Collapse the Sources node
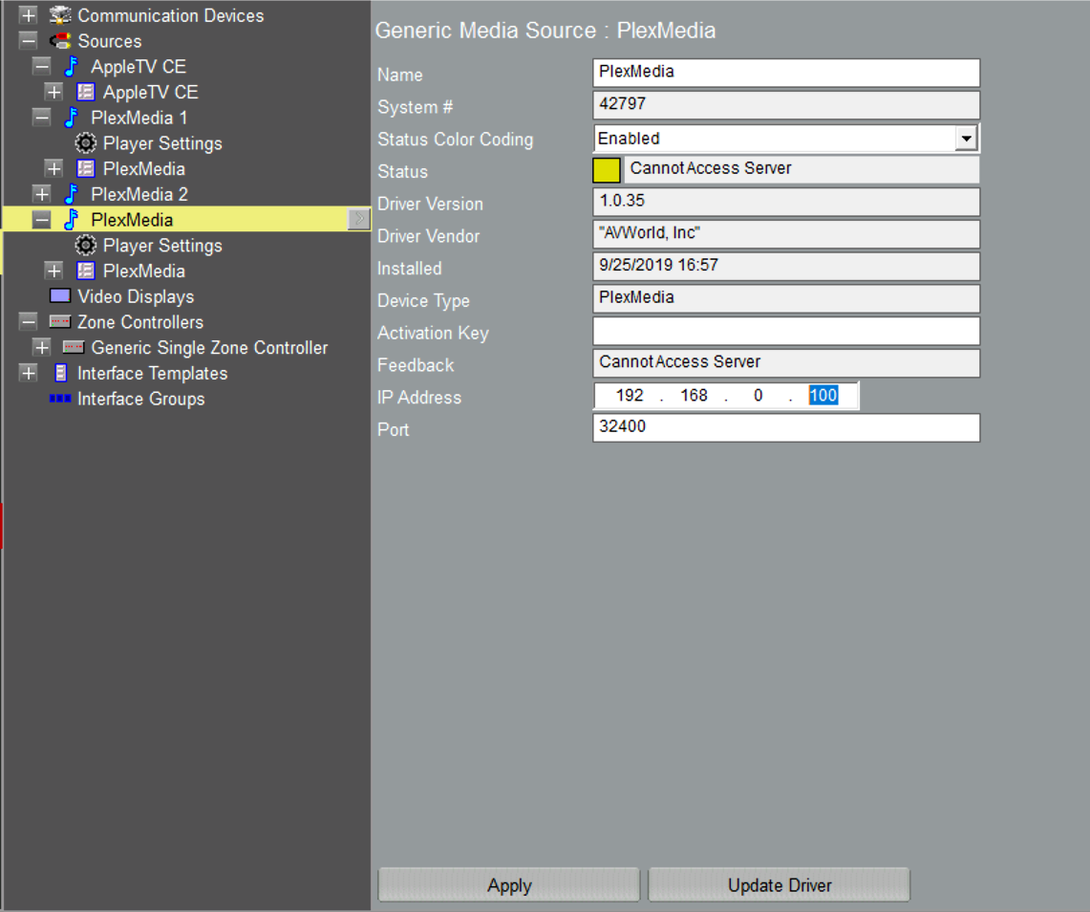Viewport: 1090px width, 912px height. [29, 41]
